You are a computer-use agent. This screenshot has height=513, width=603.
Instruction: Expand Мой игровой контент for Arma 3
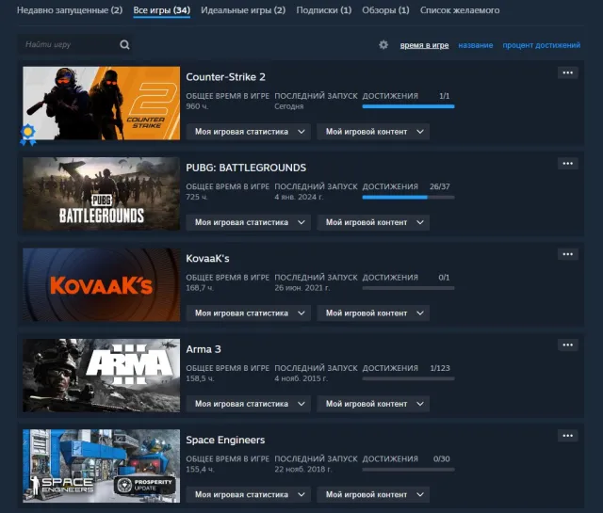pos(373,404)
